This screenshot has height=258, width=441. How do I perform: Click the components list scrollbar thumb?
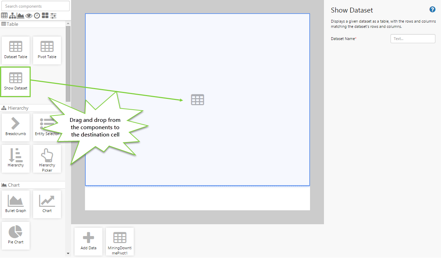(x=68, y=63)
